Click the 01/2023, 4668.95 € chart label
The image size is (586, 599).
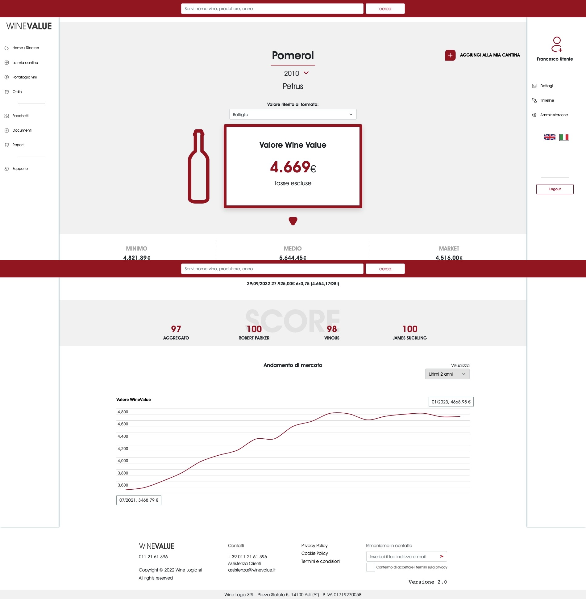(x=451, y=402)
